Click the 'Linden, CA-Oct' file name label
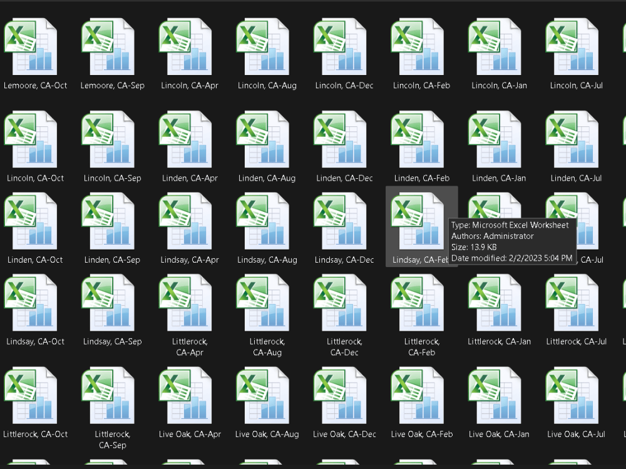 (35, 260)
